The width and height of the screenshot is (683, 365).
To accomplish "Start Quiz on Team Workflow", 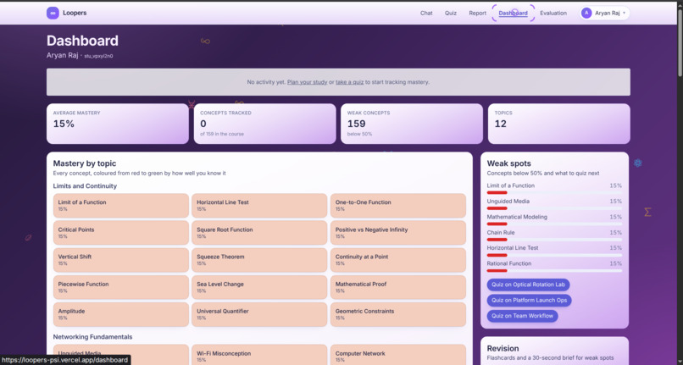I will point(522,316).
